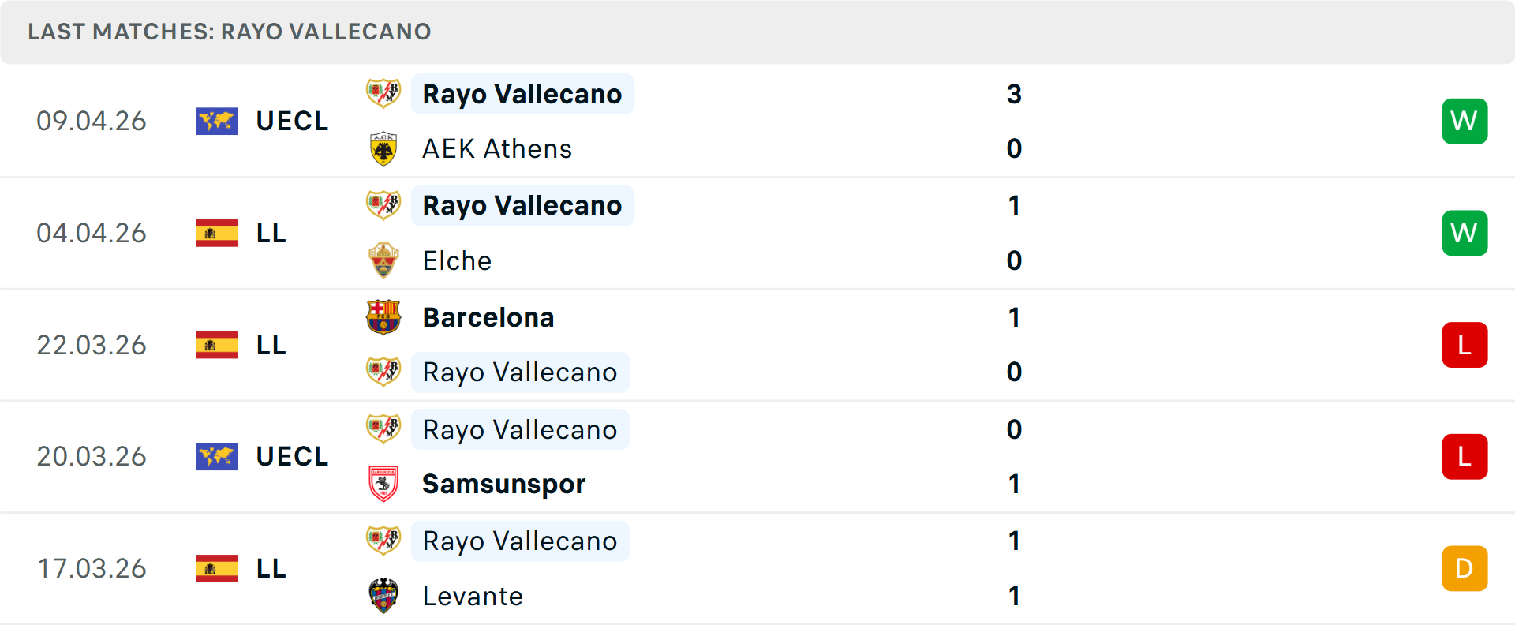Image resolution: width=1515 pixels, height=625 pixels.
Task: Click the Spain flag next to the 22.03.26 match
Action: (216, 345)
